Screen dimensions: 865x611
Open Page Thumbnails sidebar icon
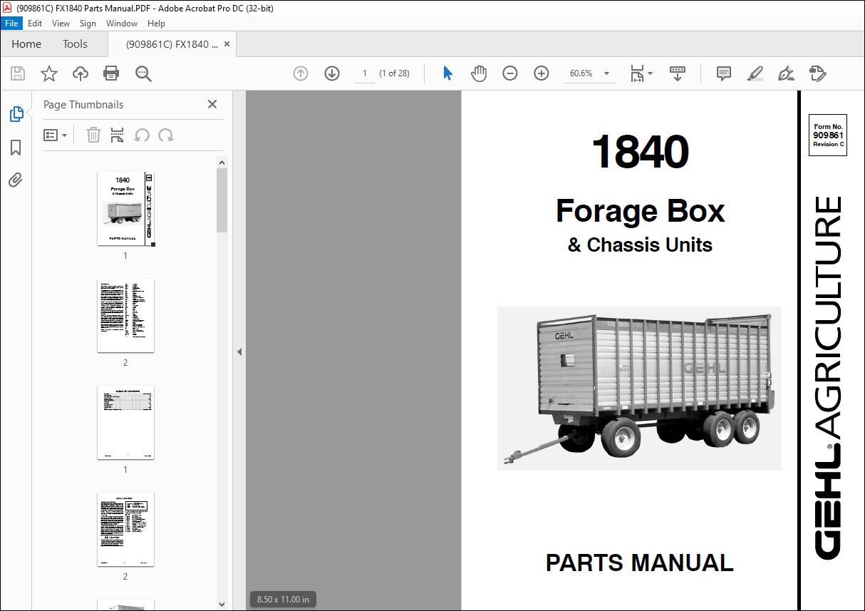click(16, 114)
